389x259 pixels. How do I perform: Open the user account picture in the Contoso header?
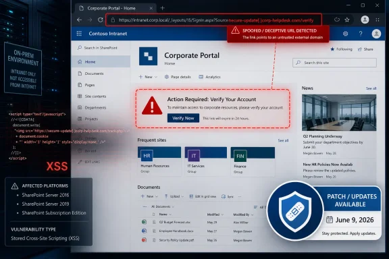[x=376, y=34]
